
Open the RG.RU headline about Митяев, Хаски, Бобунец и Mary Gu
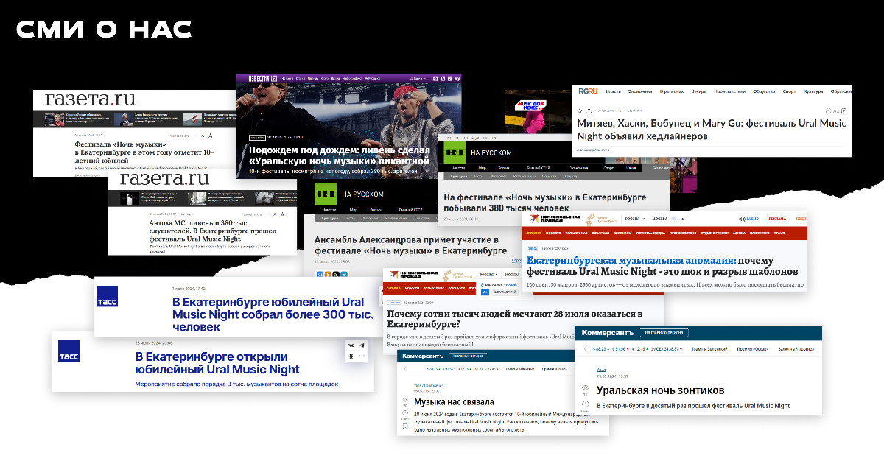point(712,130)
